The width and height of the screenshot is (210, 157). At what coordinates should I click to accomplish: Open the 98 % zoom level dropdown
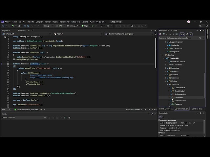click(x=6, y=110)
